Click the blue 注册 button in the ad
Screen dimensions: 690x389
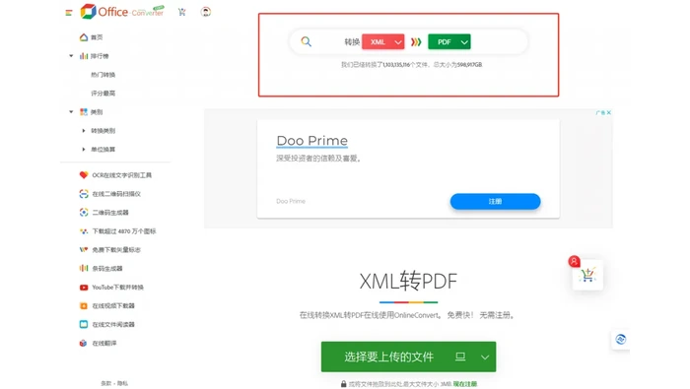pos(495,201)
